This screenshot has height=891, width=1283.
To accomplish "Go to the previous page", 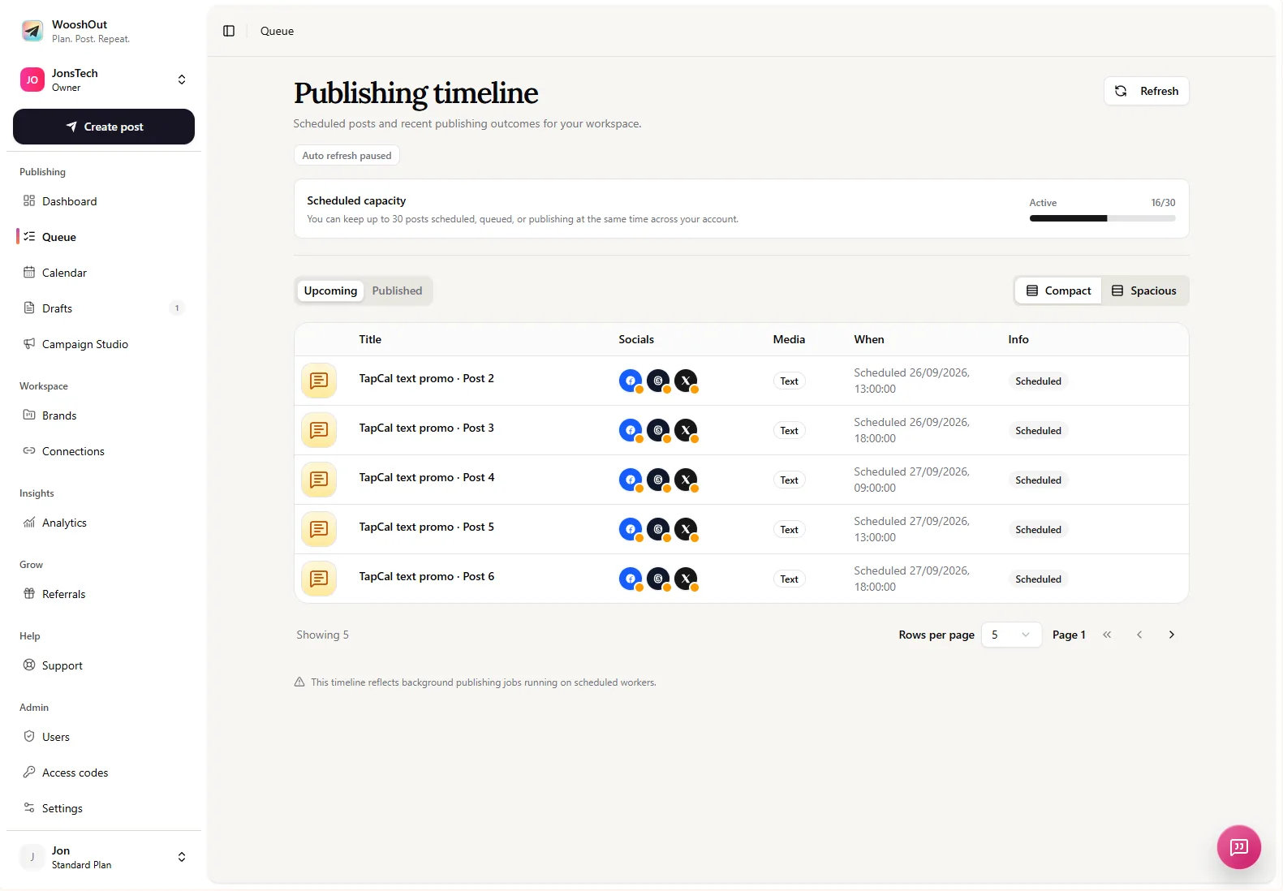I will point(1139,635).
